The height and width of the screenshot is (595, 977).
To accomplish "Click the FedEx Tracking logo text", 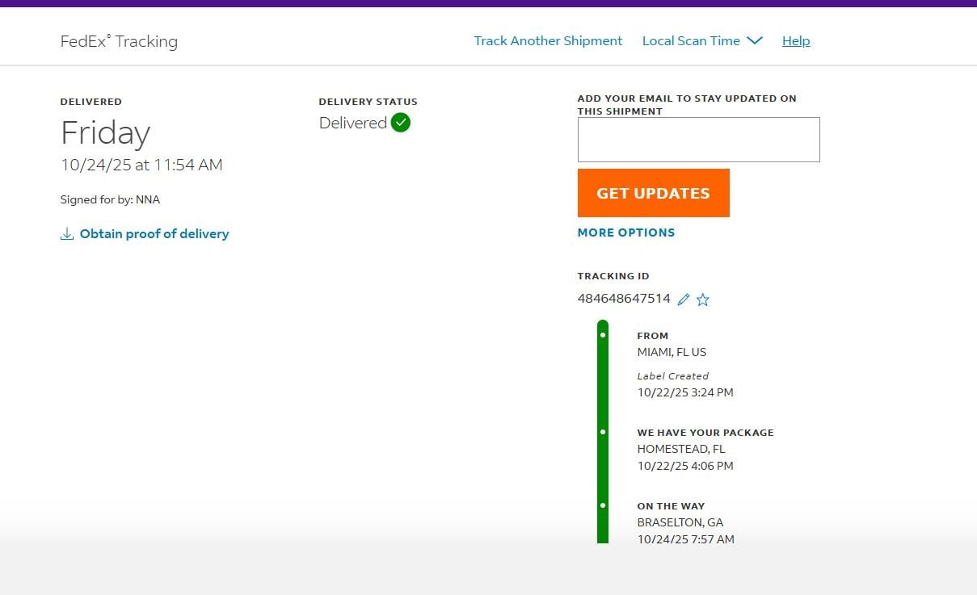I will click(119, 41).
